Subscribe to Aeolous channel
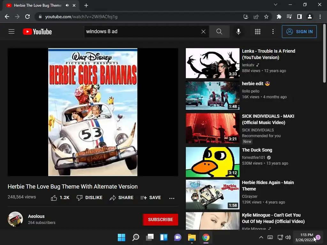The height and width of the screenshot is (245, 327). point(160,219)
